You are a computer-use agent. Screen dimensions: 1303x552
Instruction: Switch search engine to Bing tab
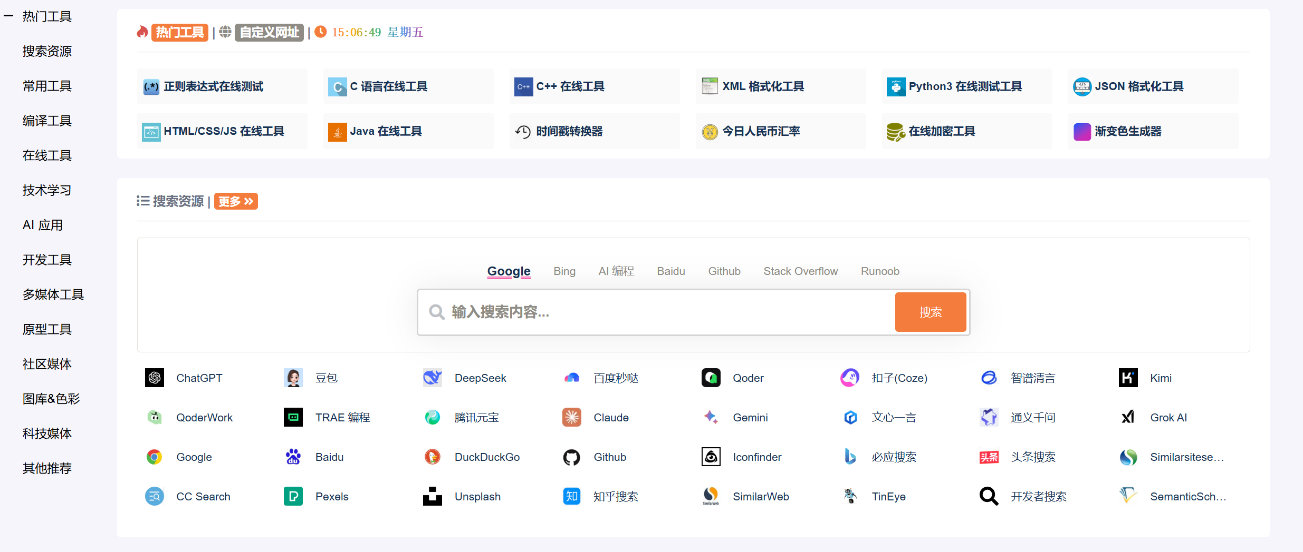pos(564,271)
